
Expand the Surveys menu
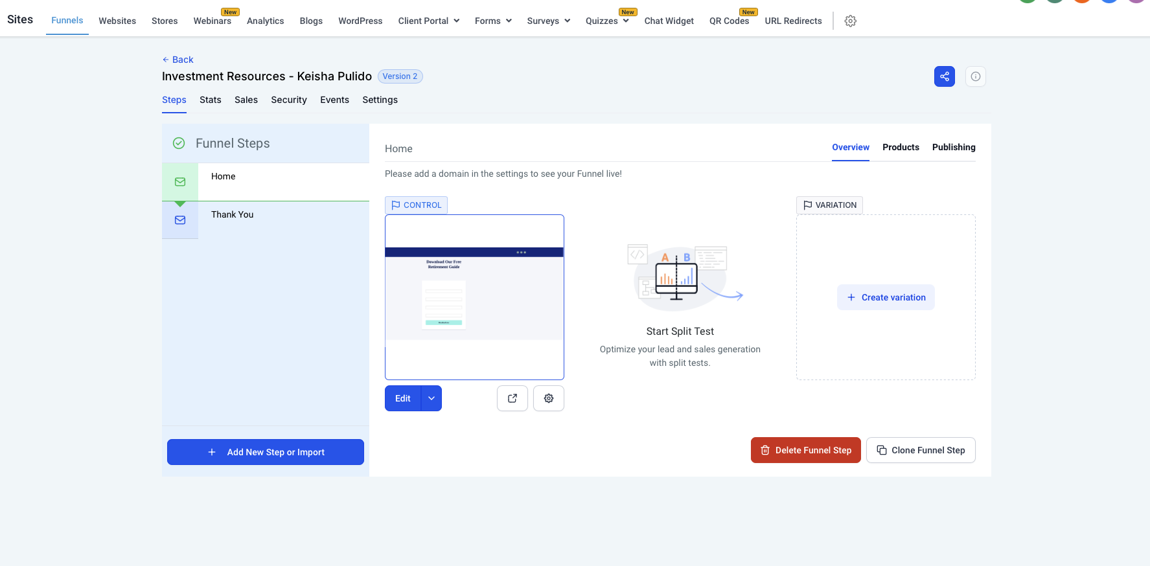coord(549,21)
